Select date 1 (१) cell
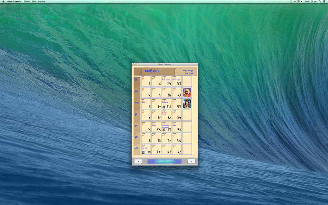This screenshot has width=328, height=205. pos(146,81)
